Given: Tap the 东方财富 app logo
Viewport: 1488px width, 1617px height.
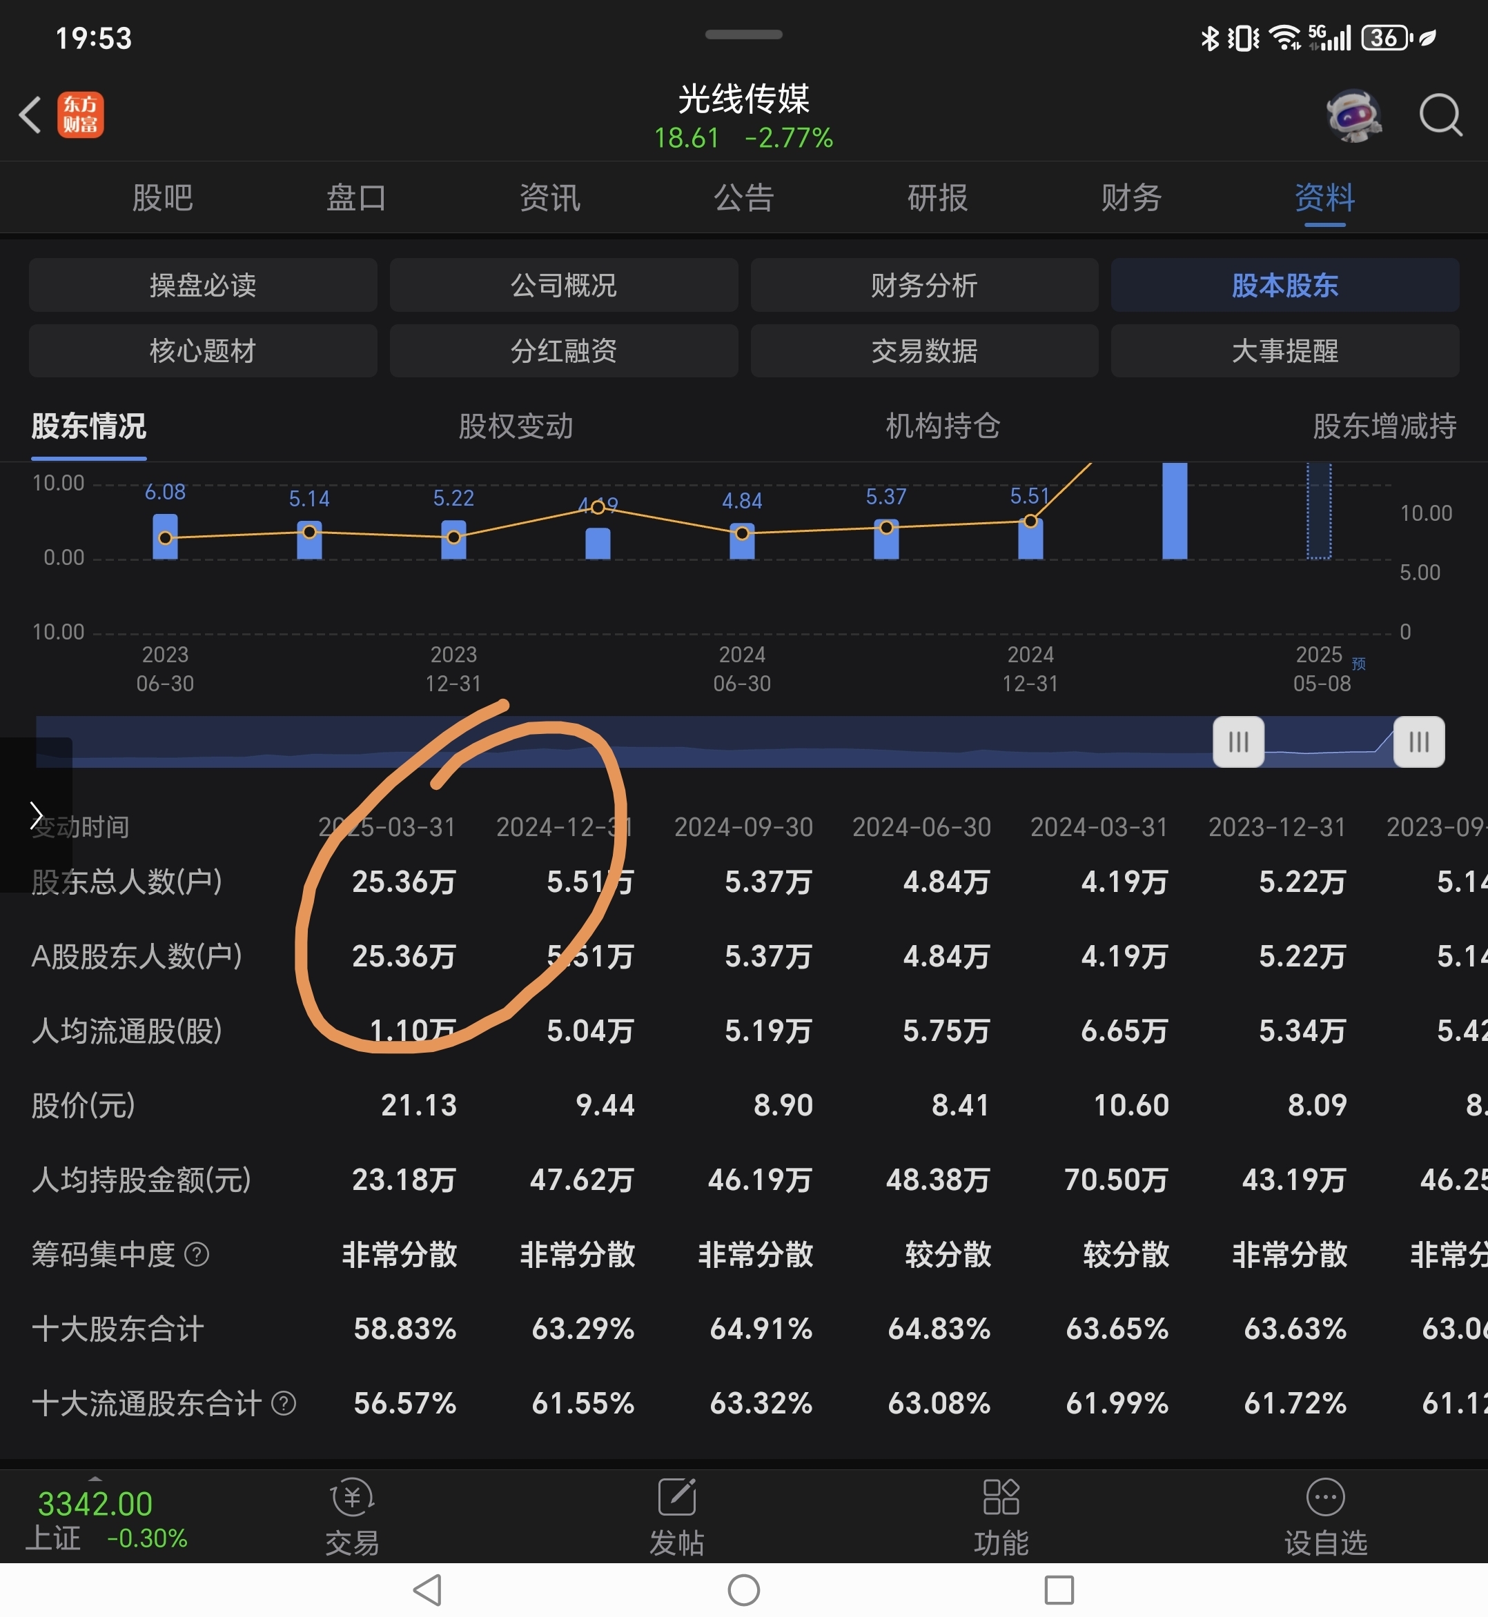Looking at the screenshot, I should click(81, 115).
